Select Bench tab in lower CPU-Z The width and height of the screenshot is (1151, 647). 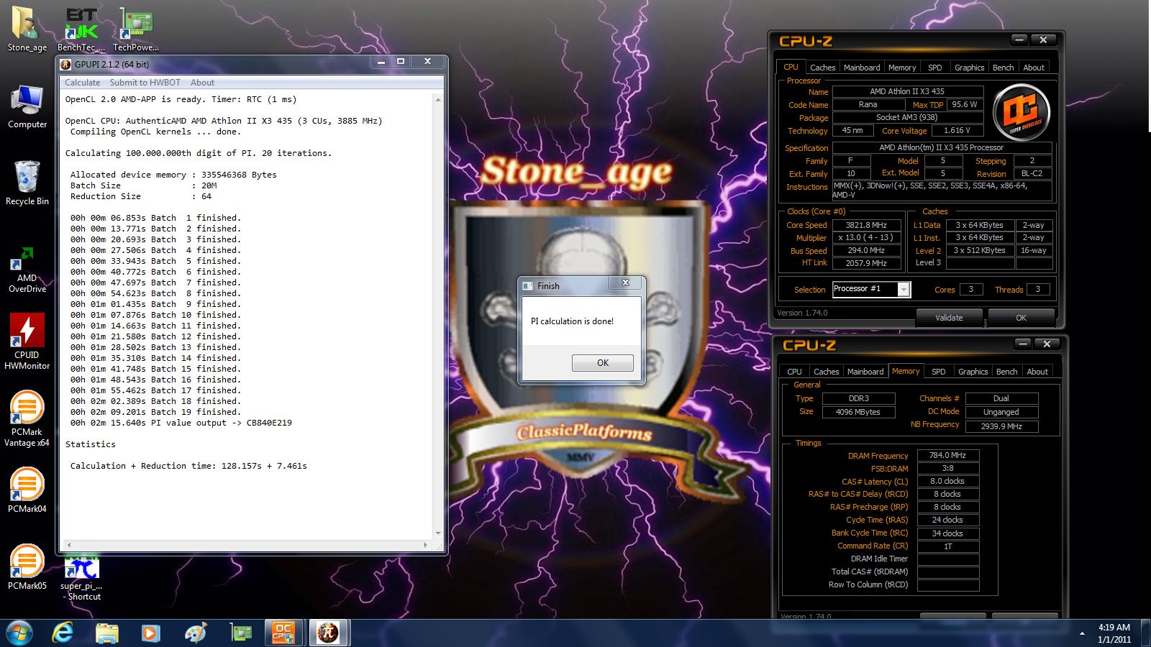pyautogui.click(x=1006, y=372)
